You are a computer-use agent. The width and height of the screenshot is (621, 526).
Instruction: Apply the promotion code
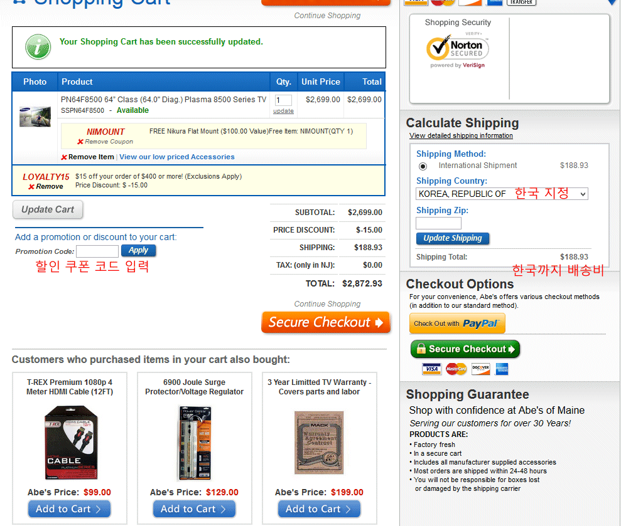(138, 250)
